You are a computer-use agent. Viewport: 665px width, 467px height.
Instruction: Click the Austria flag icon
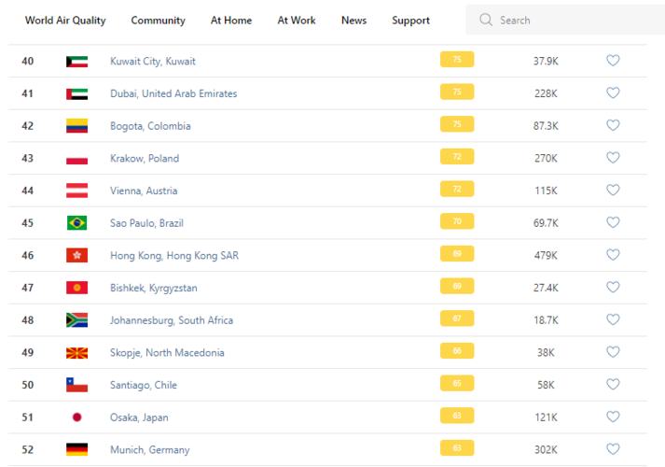(x=76, y=191)
